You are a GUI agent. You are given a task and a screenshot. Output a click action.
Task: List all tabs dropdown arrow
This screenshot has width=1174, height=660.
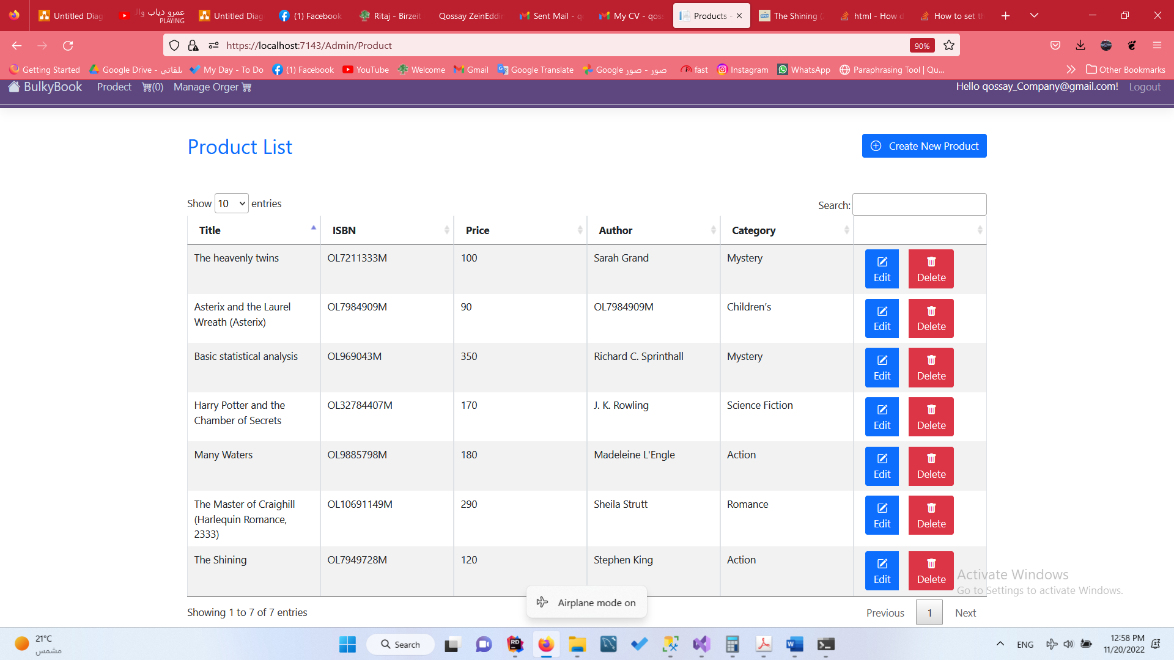[1034, 16]
